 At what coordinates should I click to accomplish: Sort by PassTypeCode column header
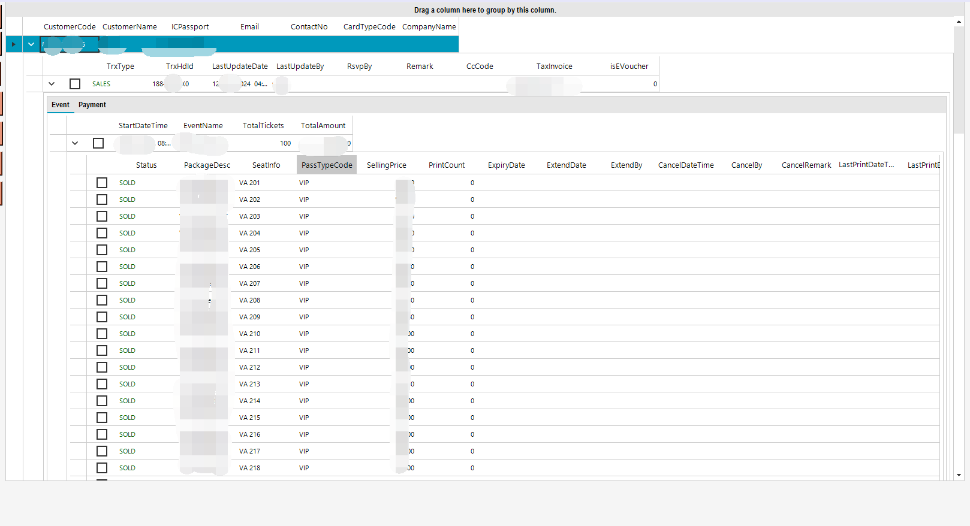click(x=327, y=165)
